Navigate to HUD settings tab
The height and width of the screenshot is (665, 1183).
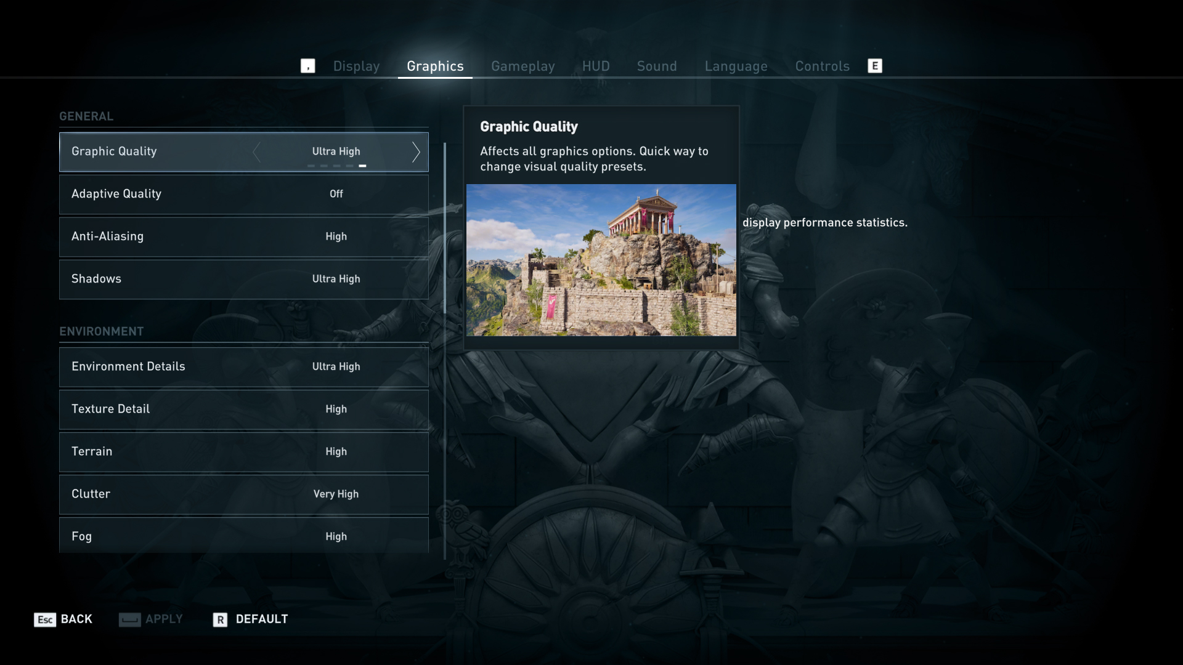pos(596,66)
